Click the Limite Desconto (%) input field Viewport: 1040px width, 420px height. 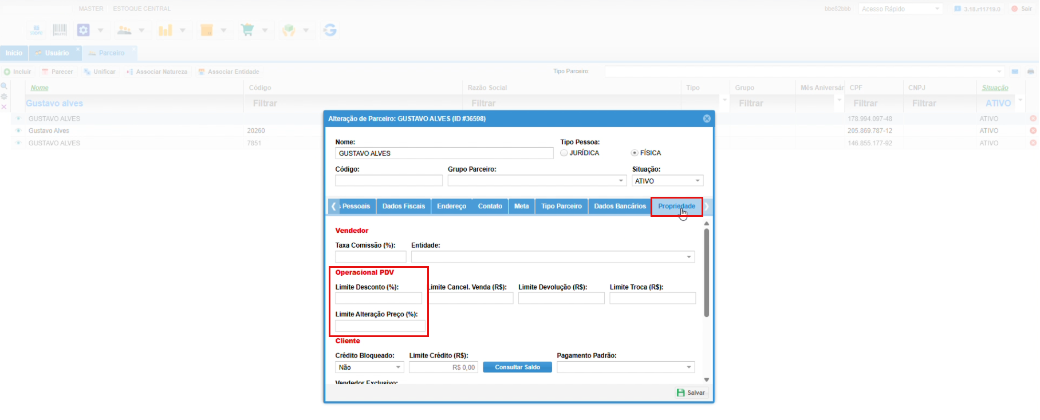pos(379,298)
